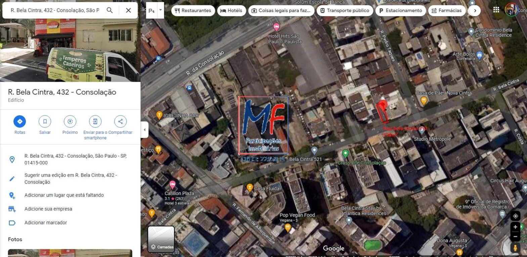Show more category chips arrow
This screenshot has width=527, height=257.
pos(475,11)
